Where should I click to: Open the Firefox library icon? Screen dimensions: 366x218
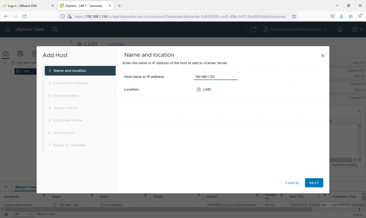click(351, 16)
